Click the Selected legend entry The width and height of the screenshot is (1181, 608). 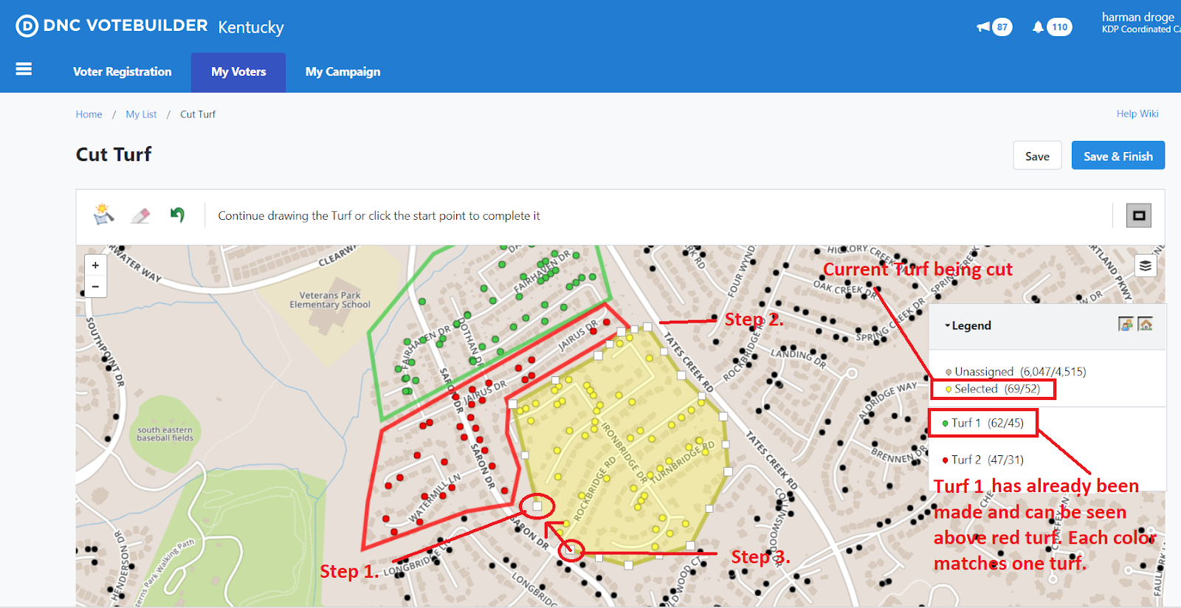[992, 389]
